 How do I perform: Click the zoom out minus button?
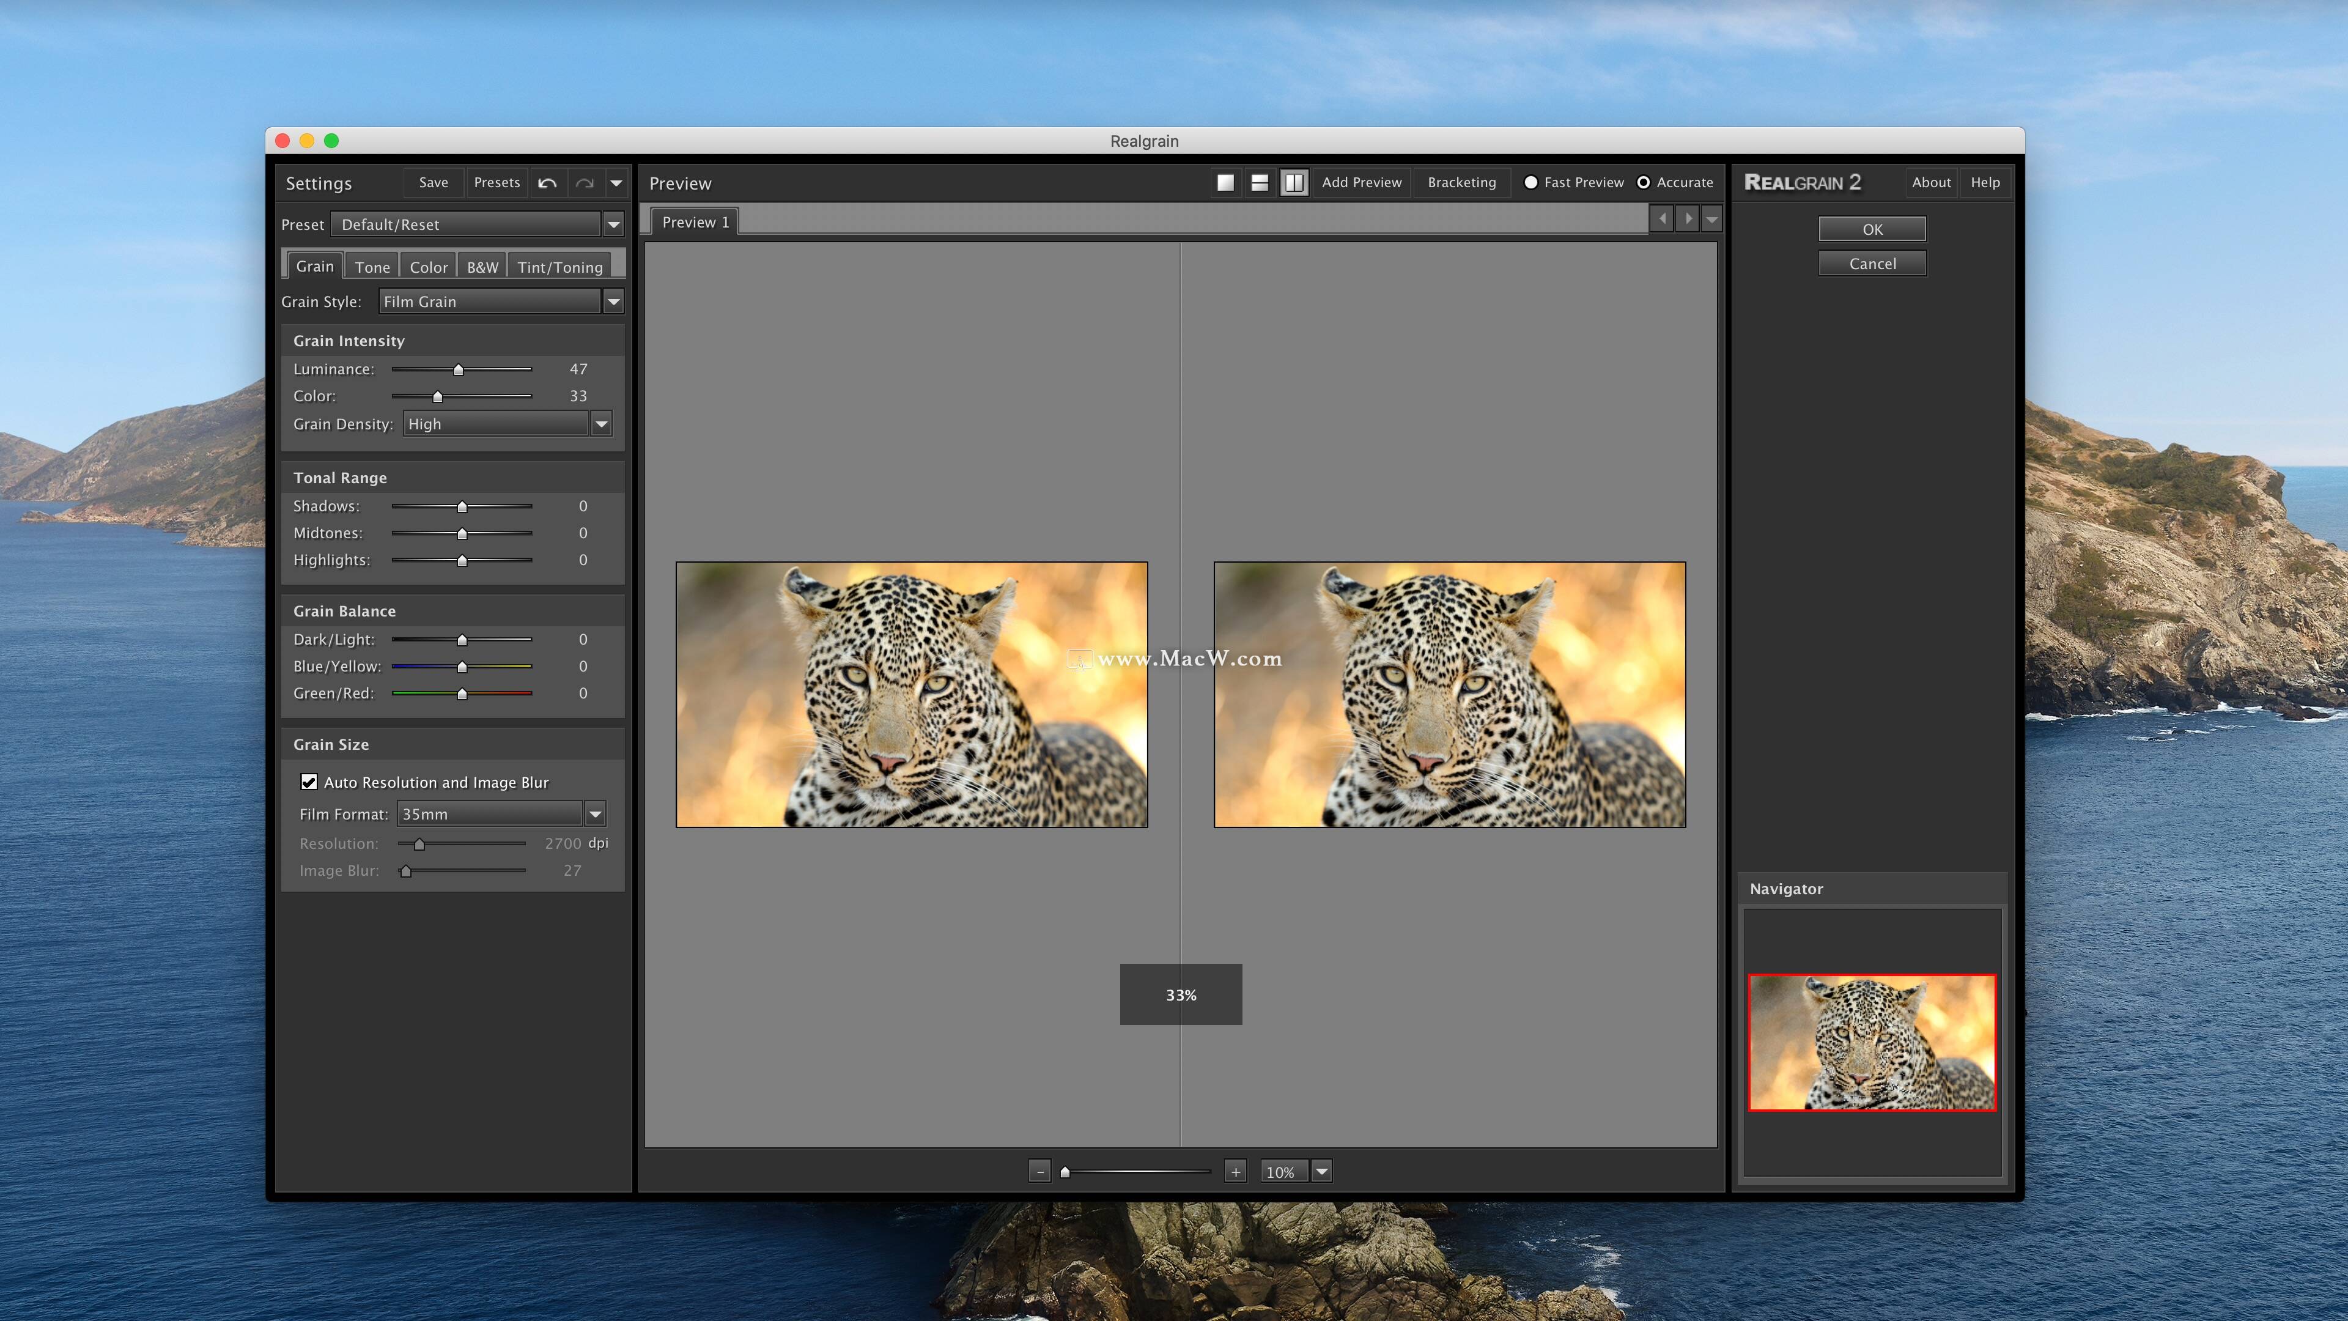[x=1040, y=1172]
